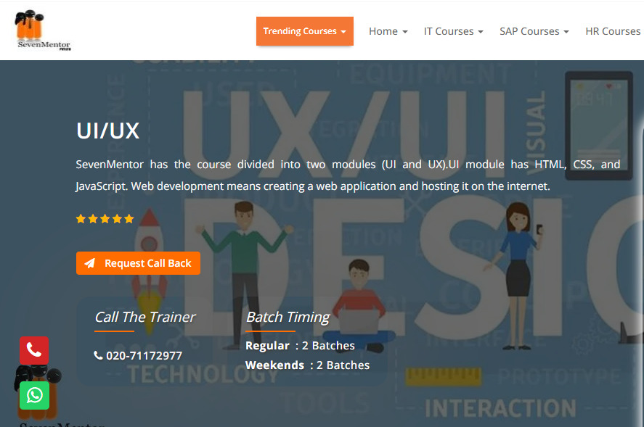The image size is (644, 427).
Task: Open the SAP Courses menu
Action: pyautogui.click(x=534, y=31)
